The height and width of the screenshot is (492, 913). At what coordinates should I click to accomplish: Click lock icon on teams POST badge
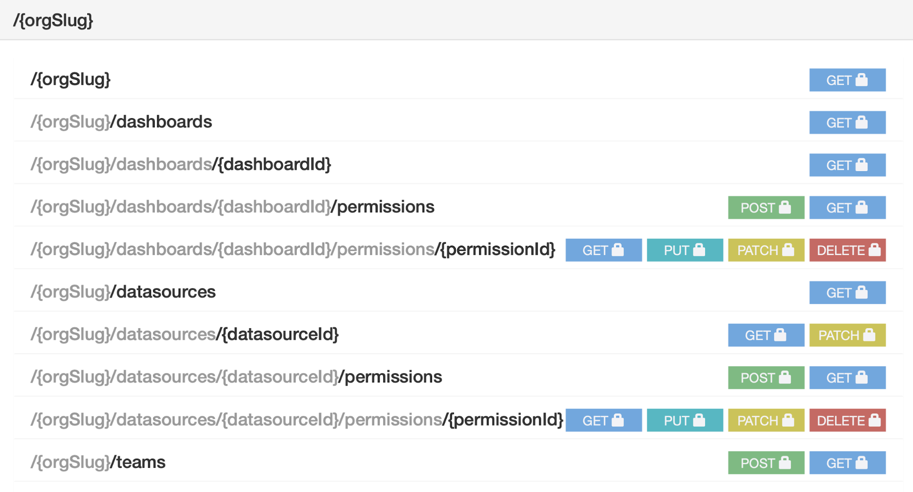(x=785, y=462)
